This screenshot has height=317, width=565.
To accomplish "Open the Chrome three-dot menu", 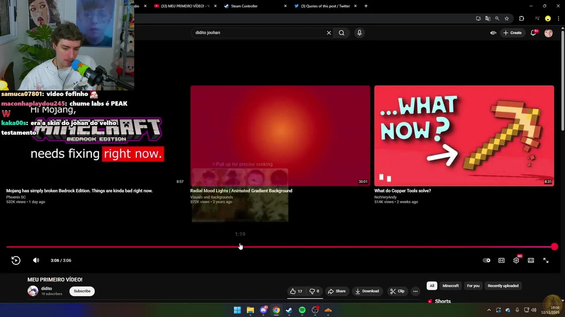I will pyautogui.click(x=558, y=18).
